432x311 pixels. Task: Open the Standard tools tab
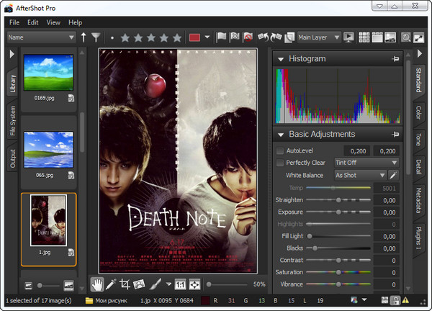tap(418, 80)
